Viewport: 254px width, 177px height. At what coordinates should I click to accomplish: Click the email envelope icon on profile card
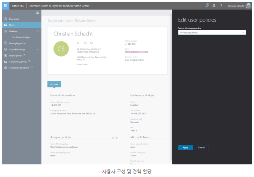[91, 43]
